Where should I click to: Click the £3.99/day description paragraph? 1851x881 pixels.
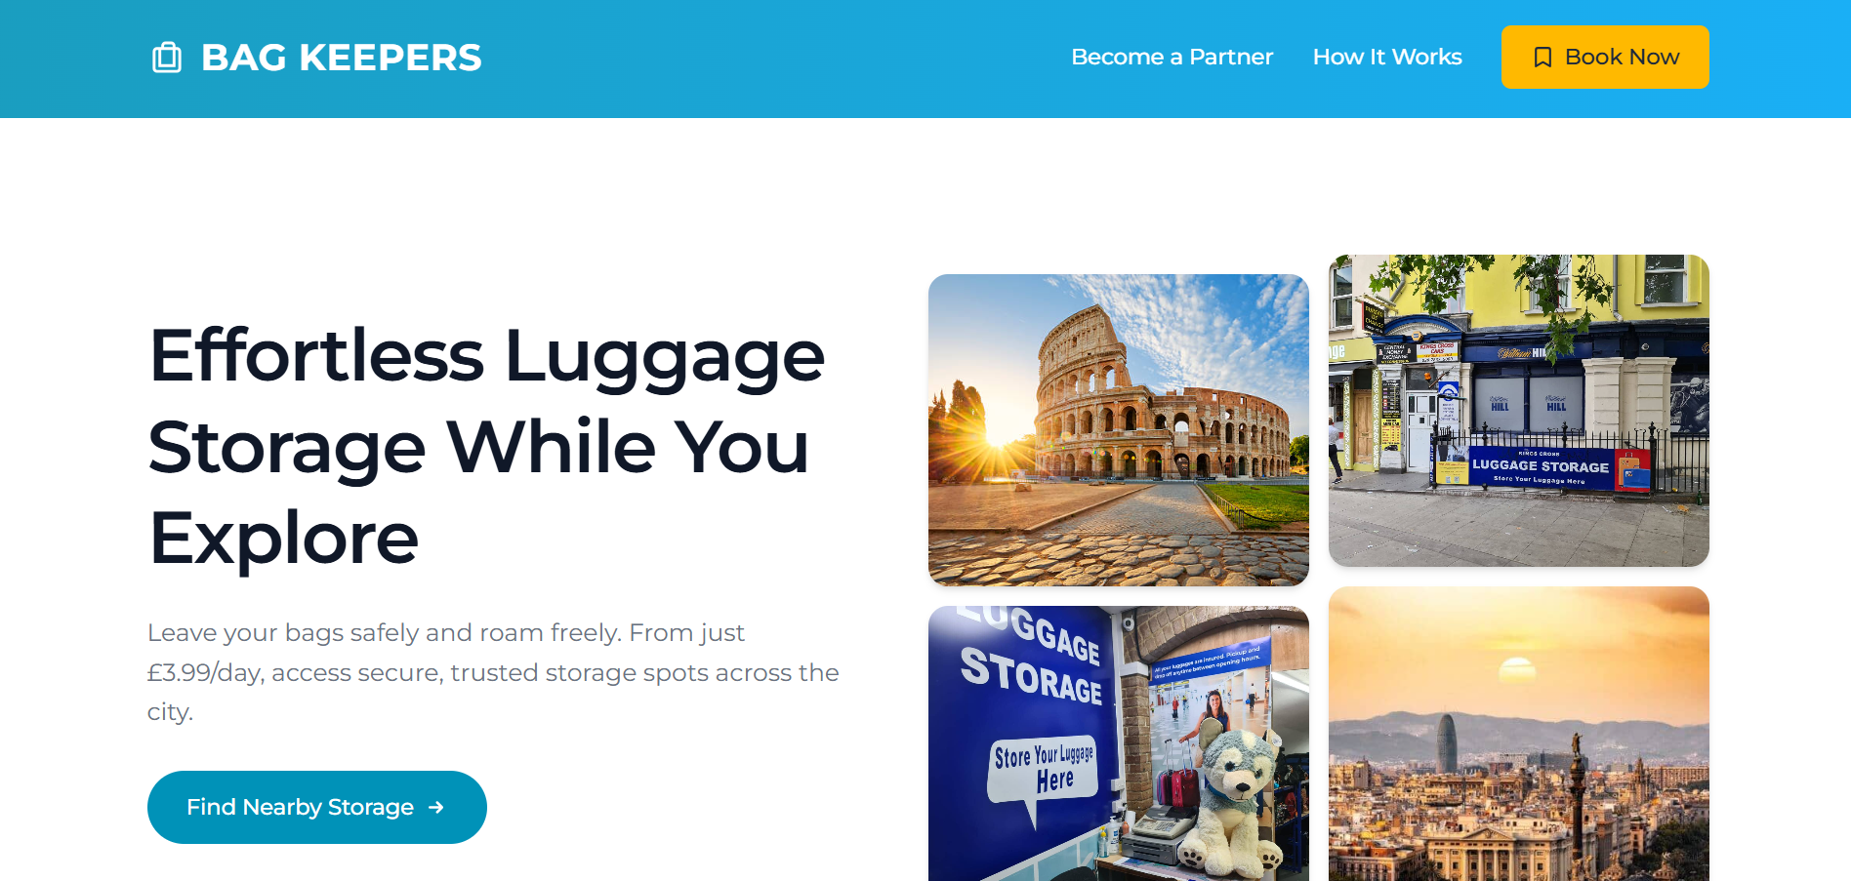coord(493,672)
